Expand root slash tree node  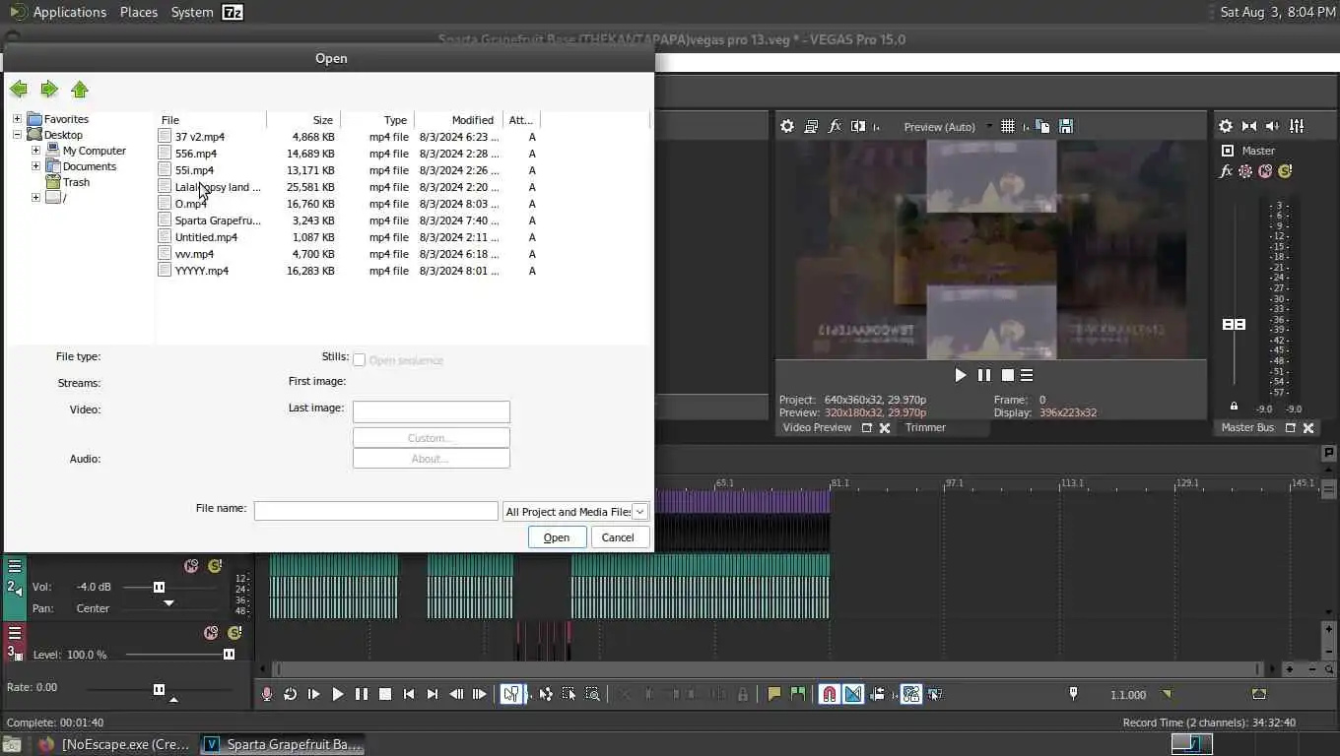[36, 198]
